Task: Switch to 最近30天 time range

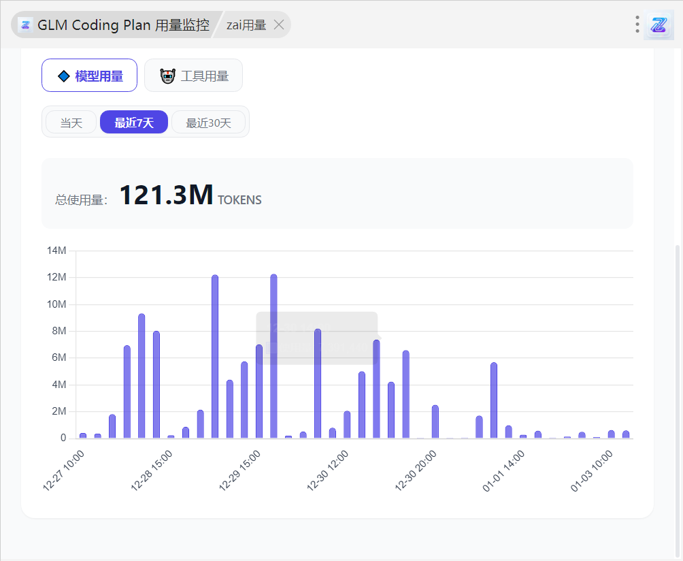Action: pyautogui.click(x=208, y=123)
